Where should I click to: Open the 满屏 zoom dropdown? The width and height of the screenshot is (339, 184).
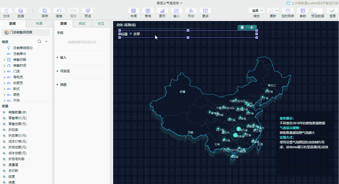click(257, 11)
